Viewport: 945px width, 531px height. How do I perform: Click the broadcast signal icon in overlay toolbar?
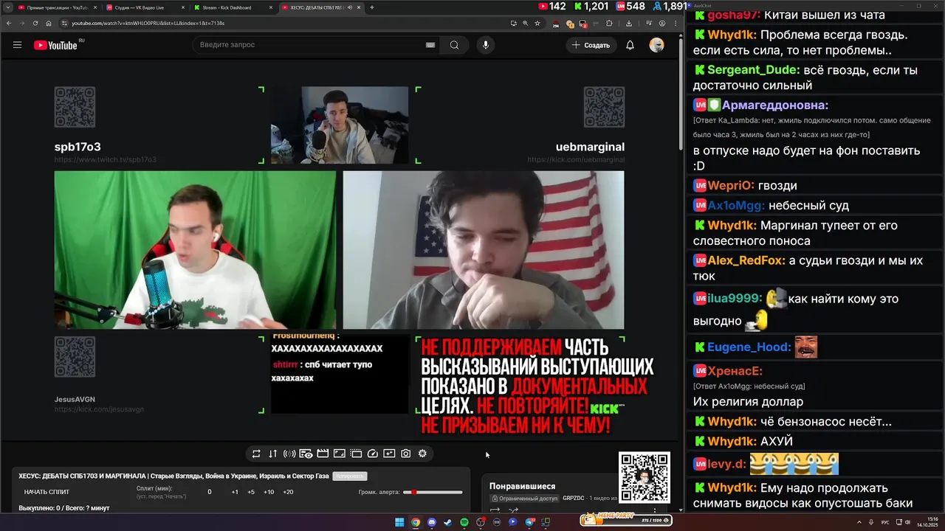tap(289, 454)
